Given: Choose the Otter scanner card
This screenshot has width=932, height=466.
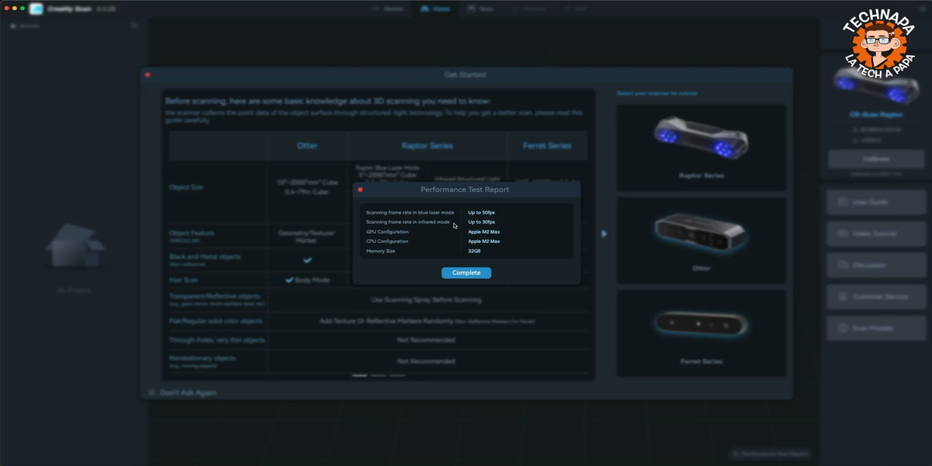Looking at the screenshot, I should tap(701, 240).
